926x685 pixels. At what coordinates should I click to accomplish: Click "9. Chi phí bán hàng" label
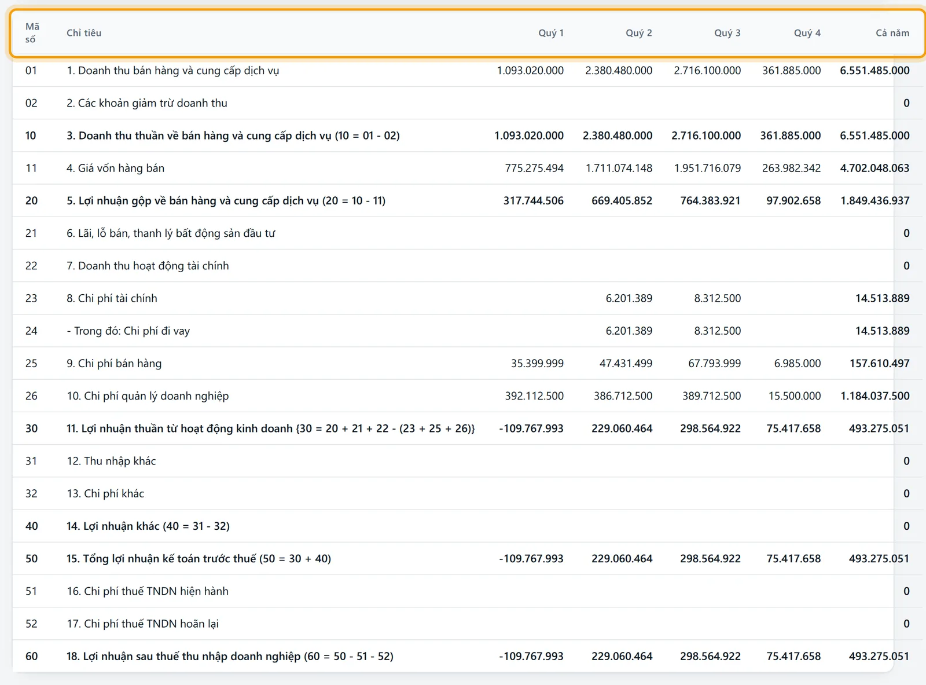(x=114, y=364)
